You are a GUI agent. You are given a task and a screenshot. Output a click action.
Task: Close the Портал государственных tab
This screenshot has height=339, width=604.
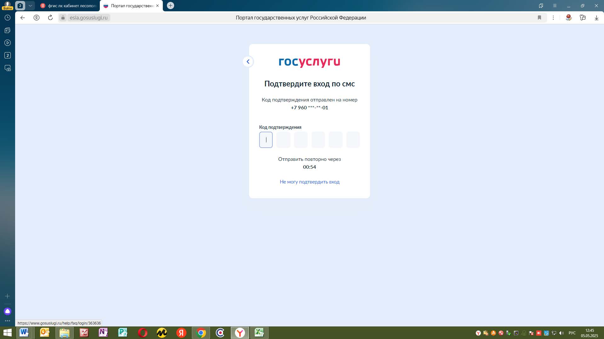[x=157, y=6]
